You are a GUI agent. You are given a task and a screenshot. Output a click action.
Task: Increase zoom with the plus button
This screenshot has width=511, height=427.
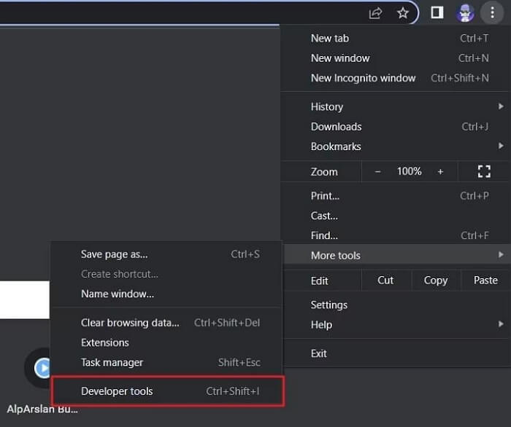click(x=440, y=171)
